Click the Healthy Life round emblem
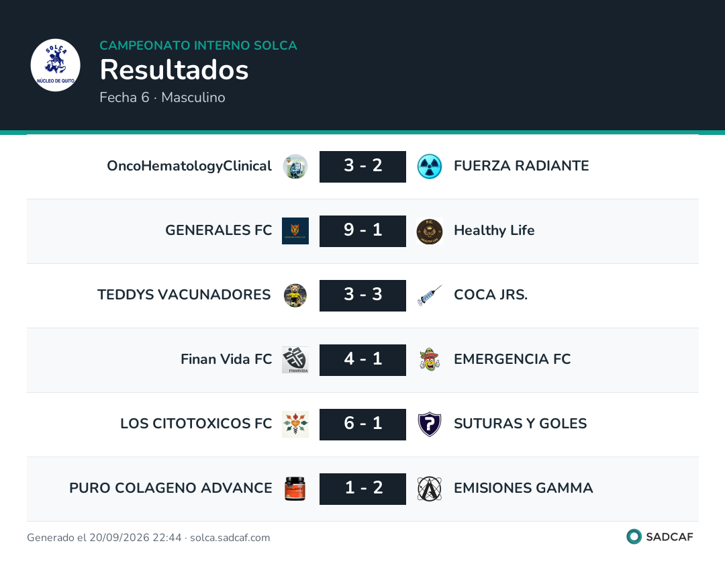Image resolution: width=725 pixels, height=572 pixels. pos(430,231)
